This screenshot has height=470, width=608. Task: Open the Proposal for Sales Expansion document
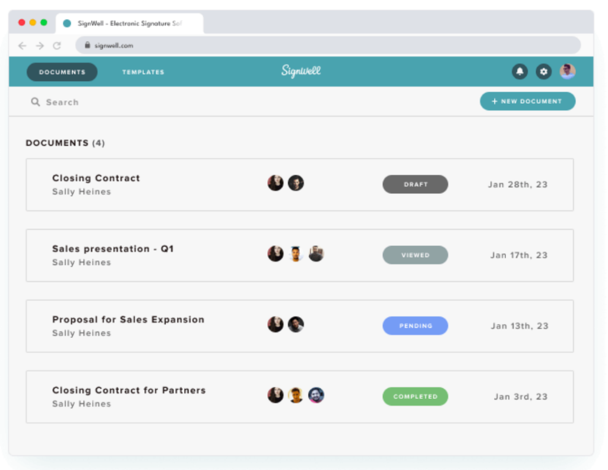(128, 319)
